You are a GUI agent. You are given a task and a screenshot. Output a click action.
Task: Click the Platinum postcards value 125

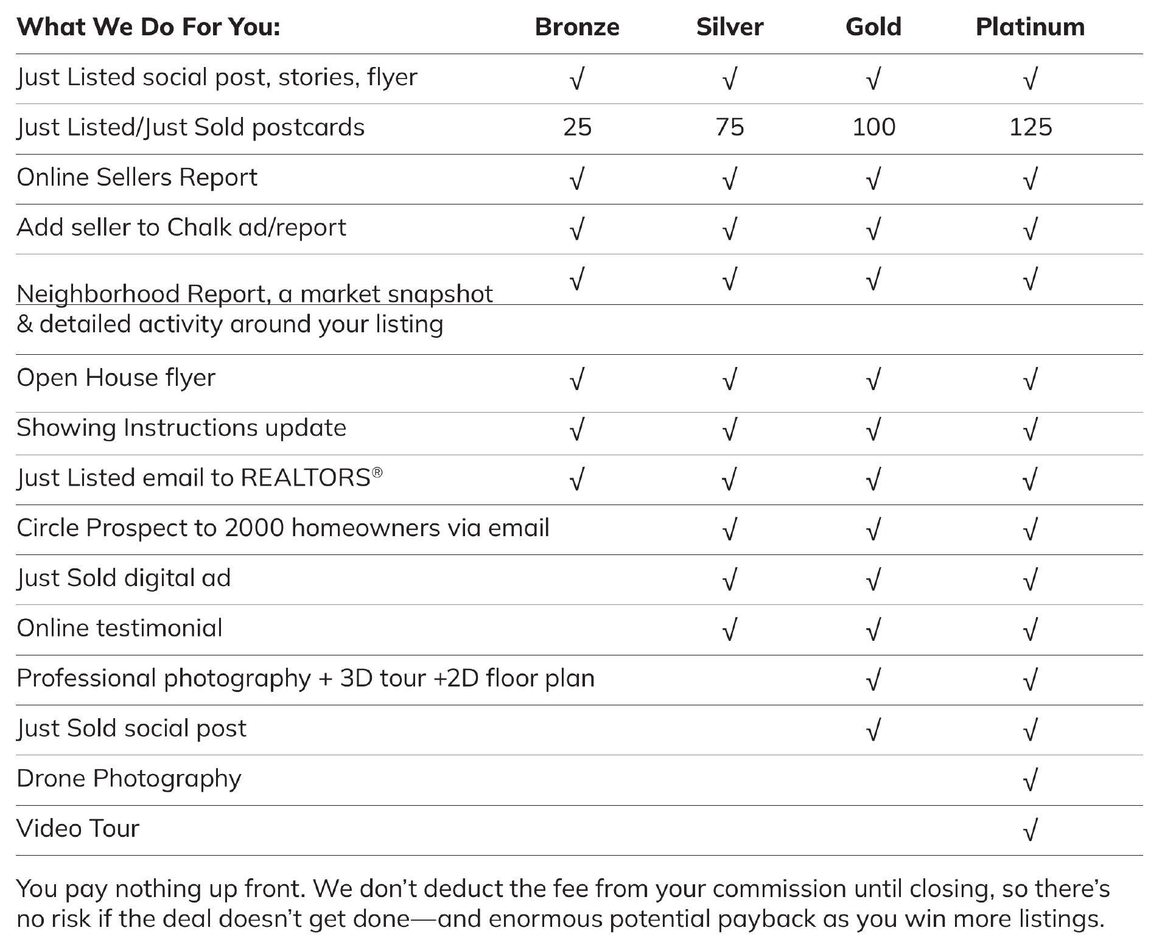pos(1030,127)
